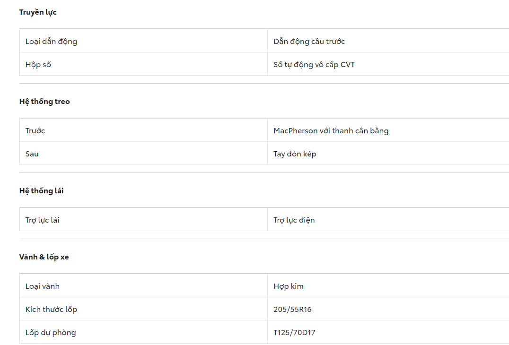Click the MacPherson với thanh cân bằng value
This screenshot has height=345, width=509.
pos(331,130)
